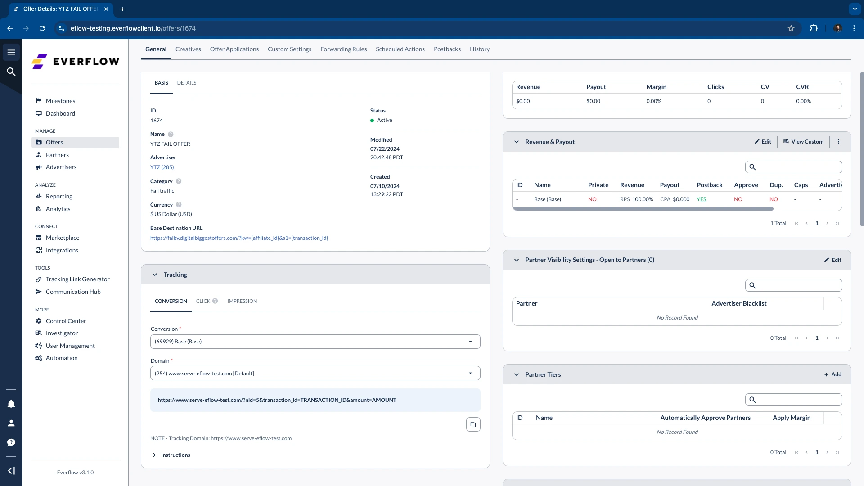The image size is (864, 486).
Task: Click the Revenue & Payout horizontal scrollbar
Action: tap(643, 209)
